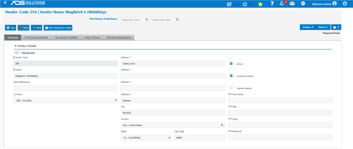Click the ADS Solutions logo
Viewport: 353px width, 149px height.
coord(28,3)
